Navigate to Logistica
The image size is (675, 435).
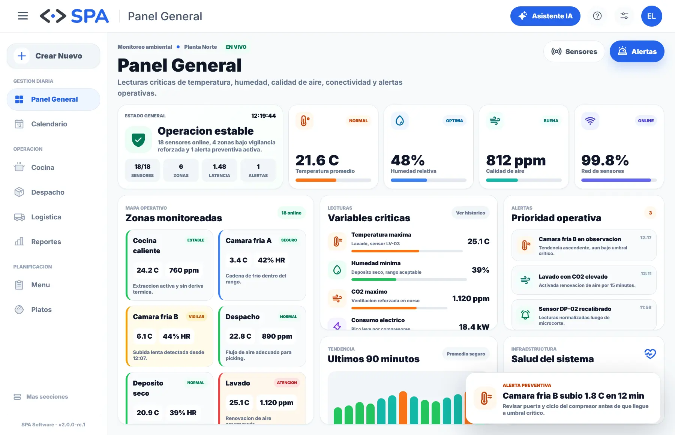[54, 217]
